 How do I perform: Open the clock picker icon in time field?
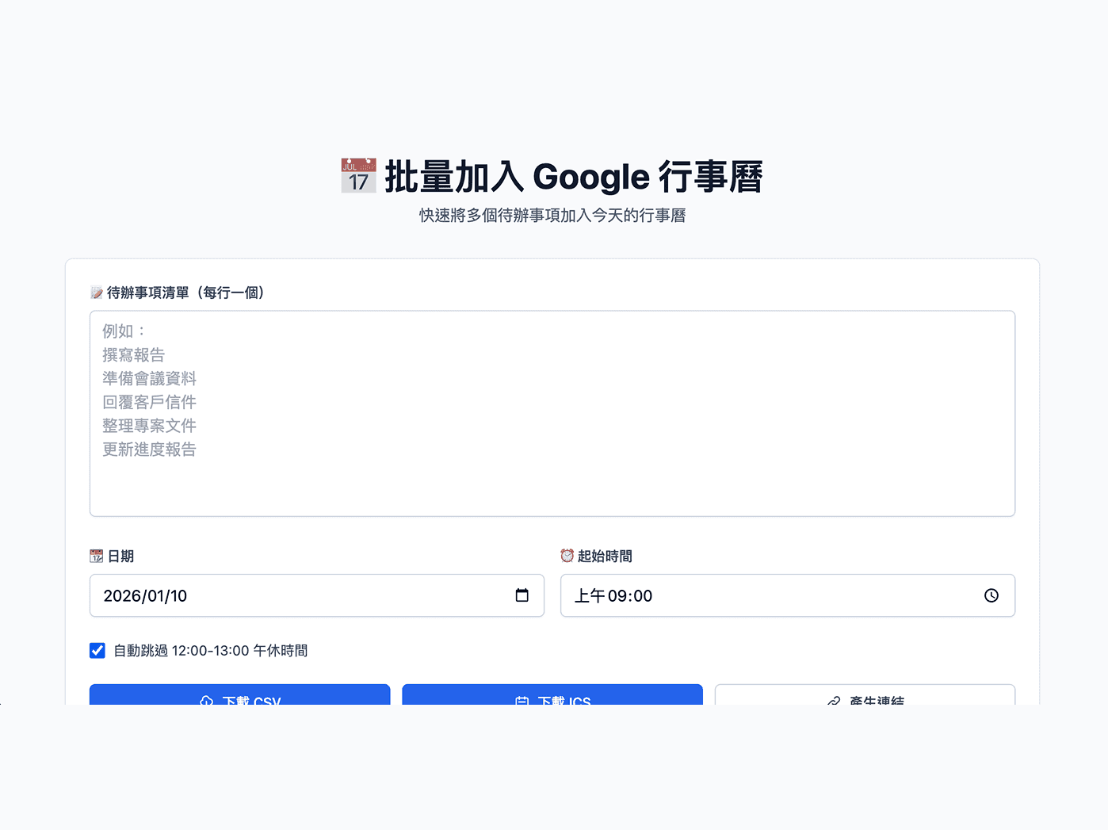coord(991,595)
